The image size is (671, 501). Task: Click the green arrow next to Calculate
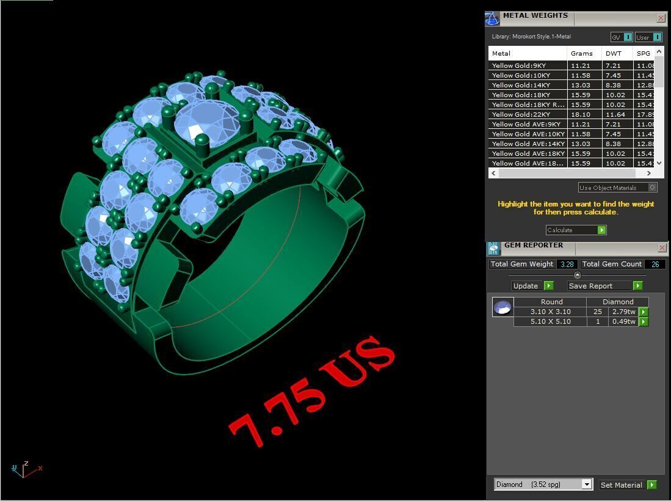click(601, 230)
